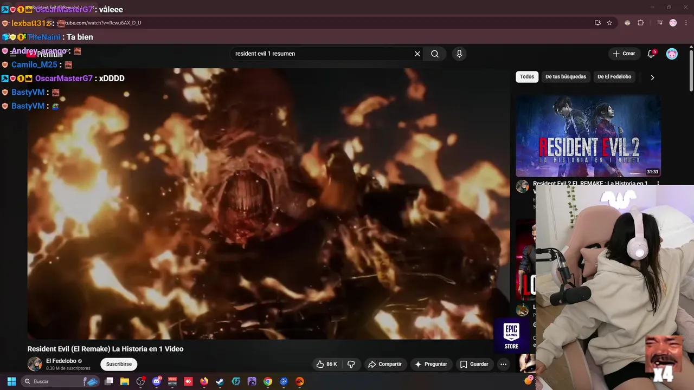This screenshot has height=390, width=694.
Task: Open the purple character app on the taskbar
Action: point(252,381)
